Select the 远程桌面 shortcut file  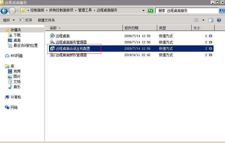point(62,36)
